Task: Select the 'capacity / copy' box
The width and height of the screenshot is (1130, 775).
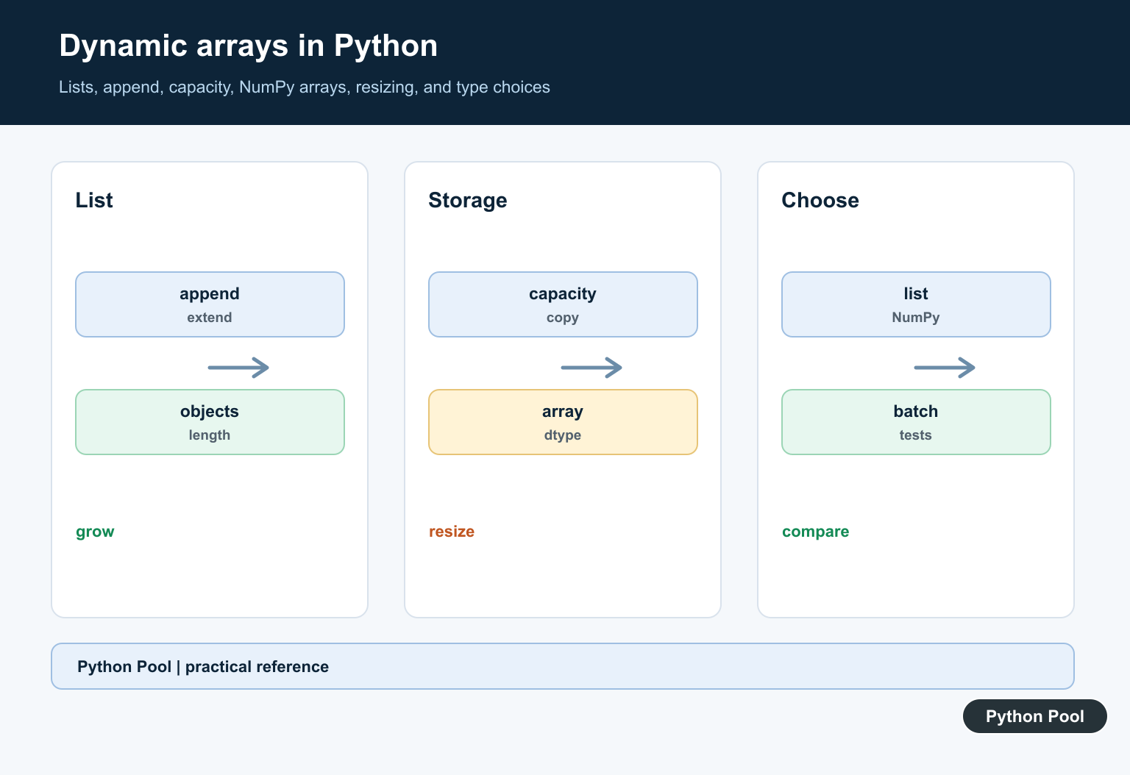Action: (563, 304)
